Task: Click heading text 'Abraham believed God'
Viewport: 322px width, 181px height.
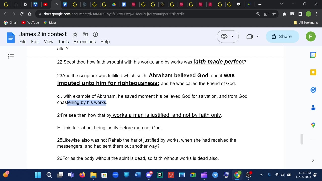Action: pos(179,75)
